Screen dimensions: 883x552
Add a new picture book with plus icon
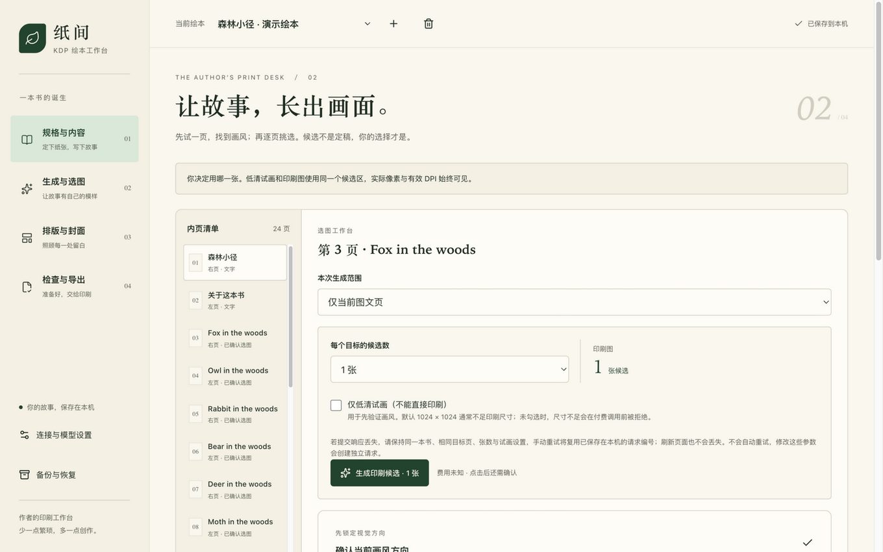tap(393, 23)
